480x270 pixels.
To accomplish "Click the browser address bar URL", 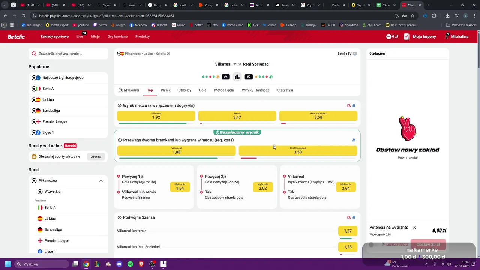I will tap(107, 16).
